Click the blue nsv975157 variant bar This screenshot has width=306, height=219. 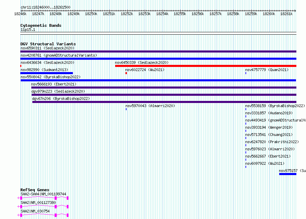coord(288,174)
